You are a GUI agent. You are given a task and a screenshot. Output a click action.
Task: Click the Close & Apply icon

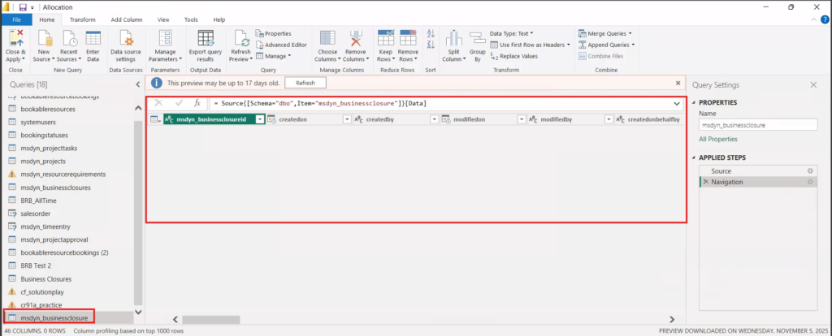point(15,40)
